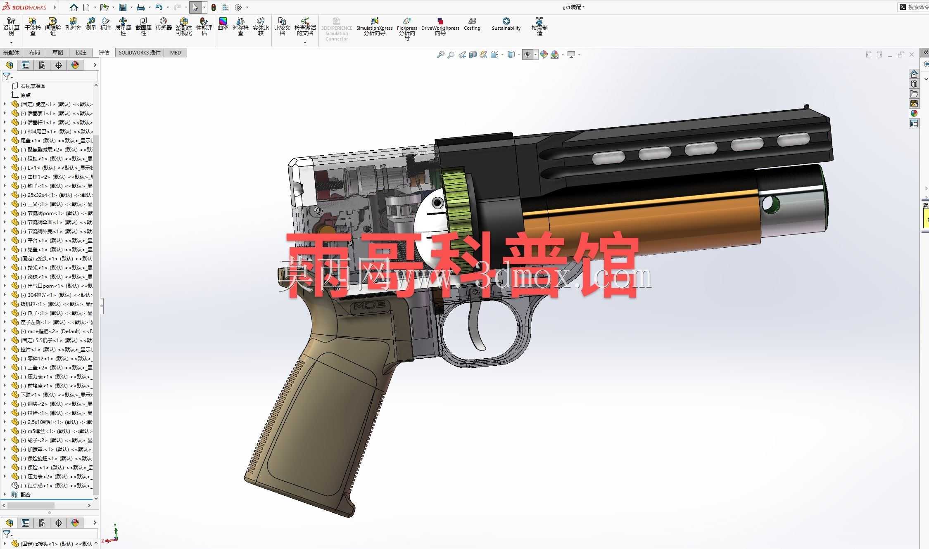Switch to the 装配体 (Assembly) tab
Screen dimensions: 929x549
click(x=11, y=52)
